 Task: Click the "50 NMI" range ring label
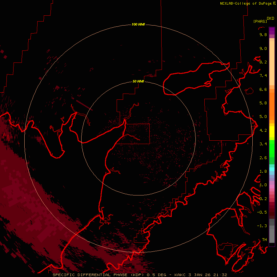pos(138,81)
